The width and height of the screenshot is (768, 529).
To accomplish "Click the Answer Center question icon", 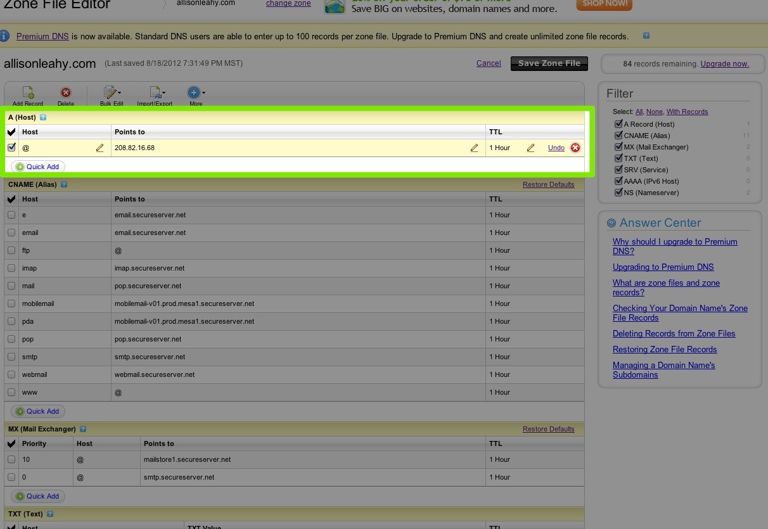I will pyautogui.click(x=611, y=223).
